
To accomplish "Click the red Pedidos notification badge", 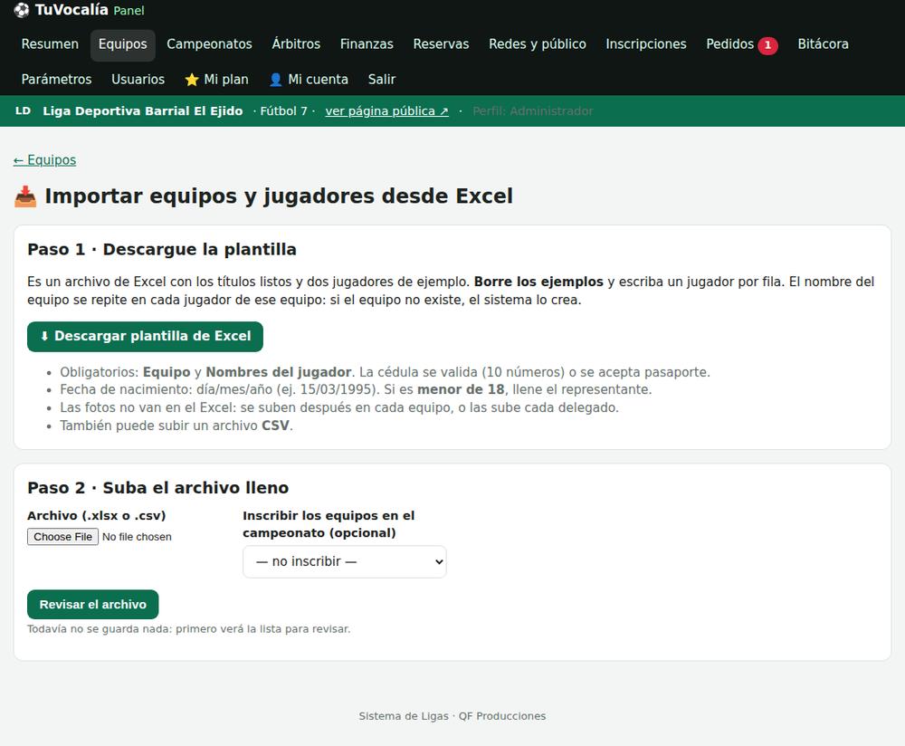I will [x=767, y=45].
